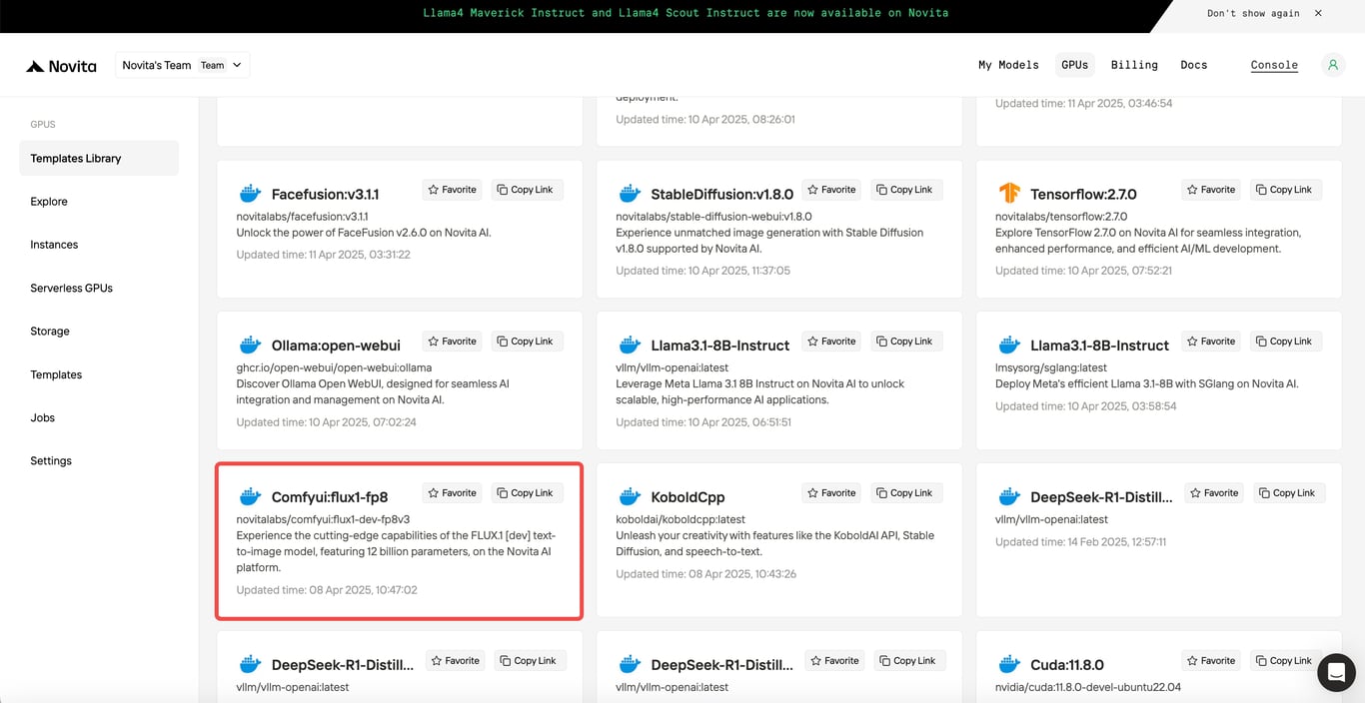Open the user profile avatar icon
Screen dimensions: 1365x703
1332,65
